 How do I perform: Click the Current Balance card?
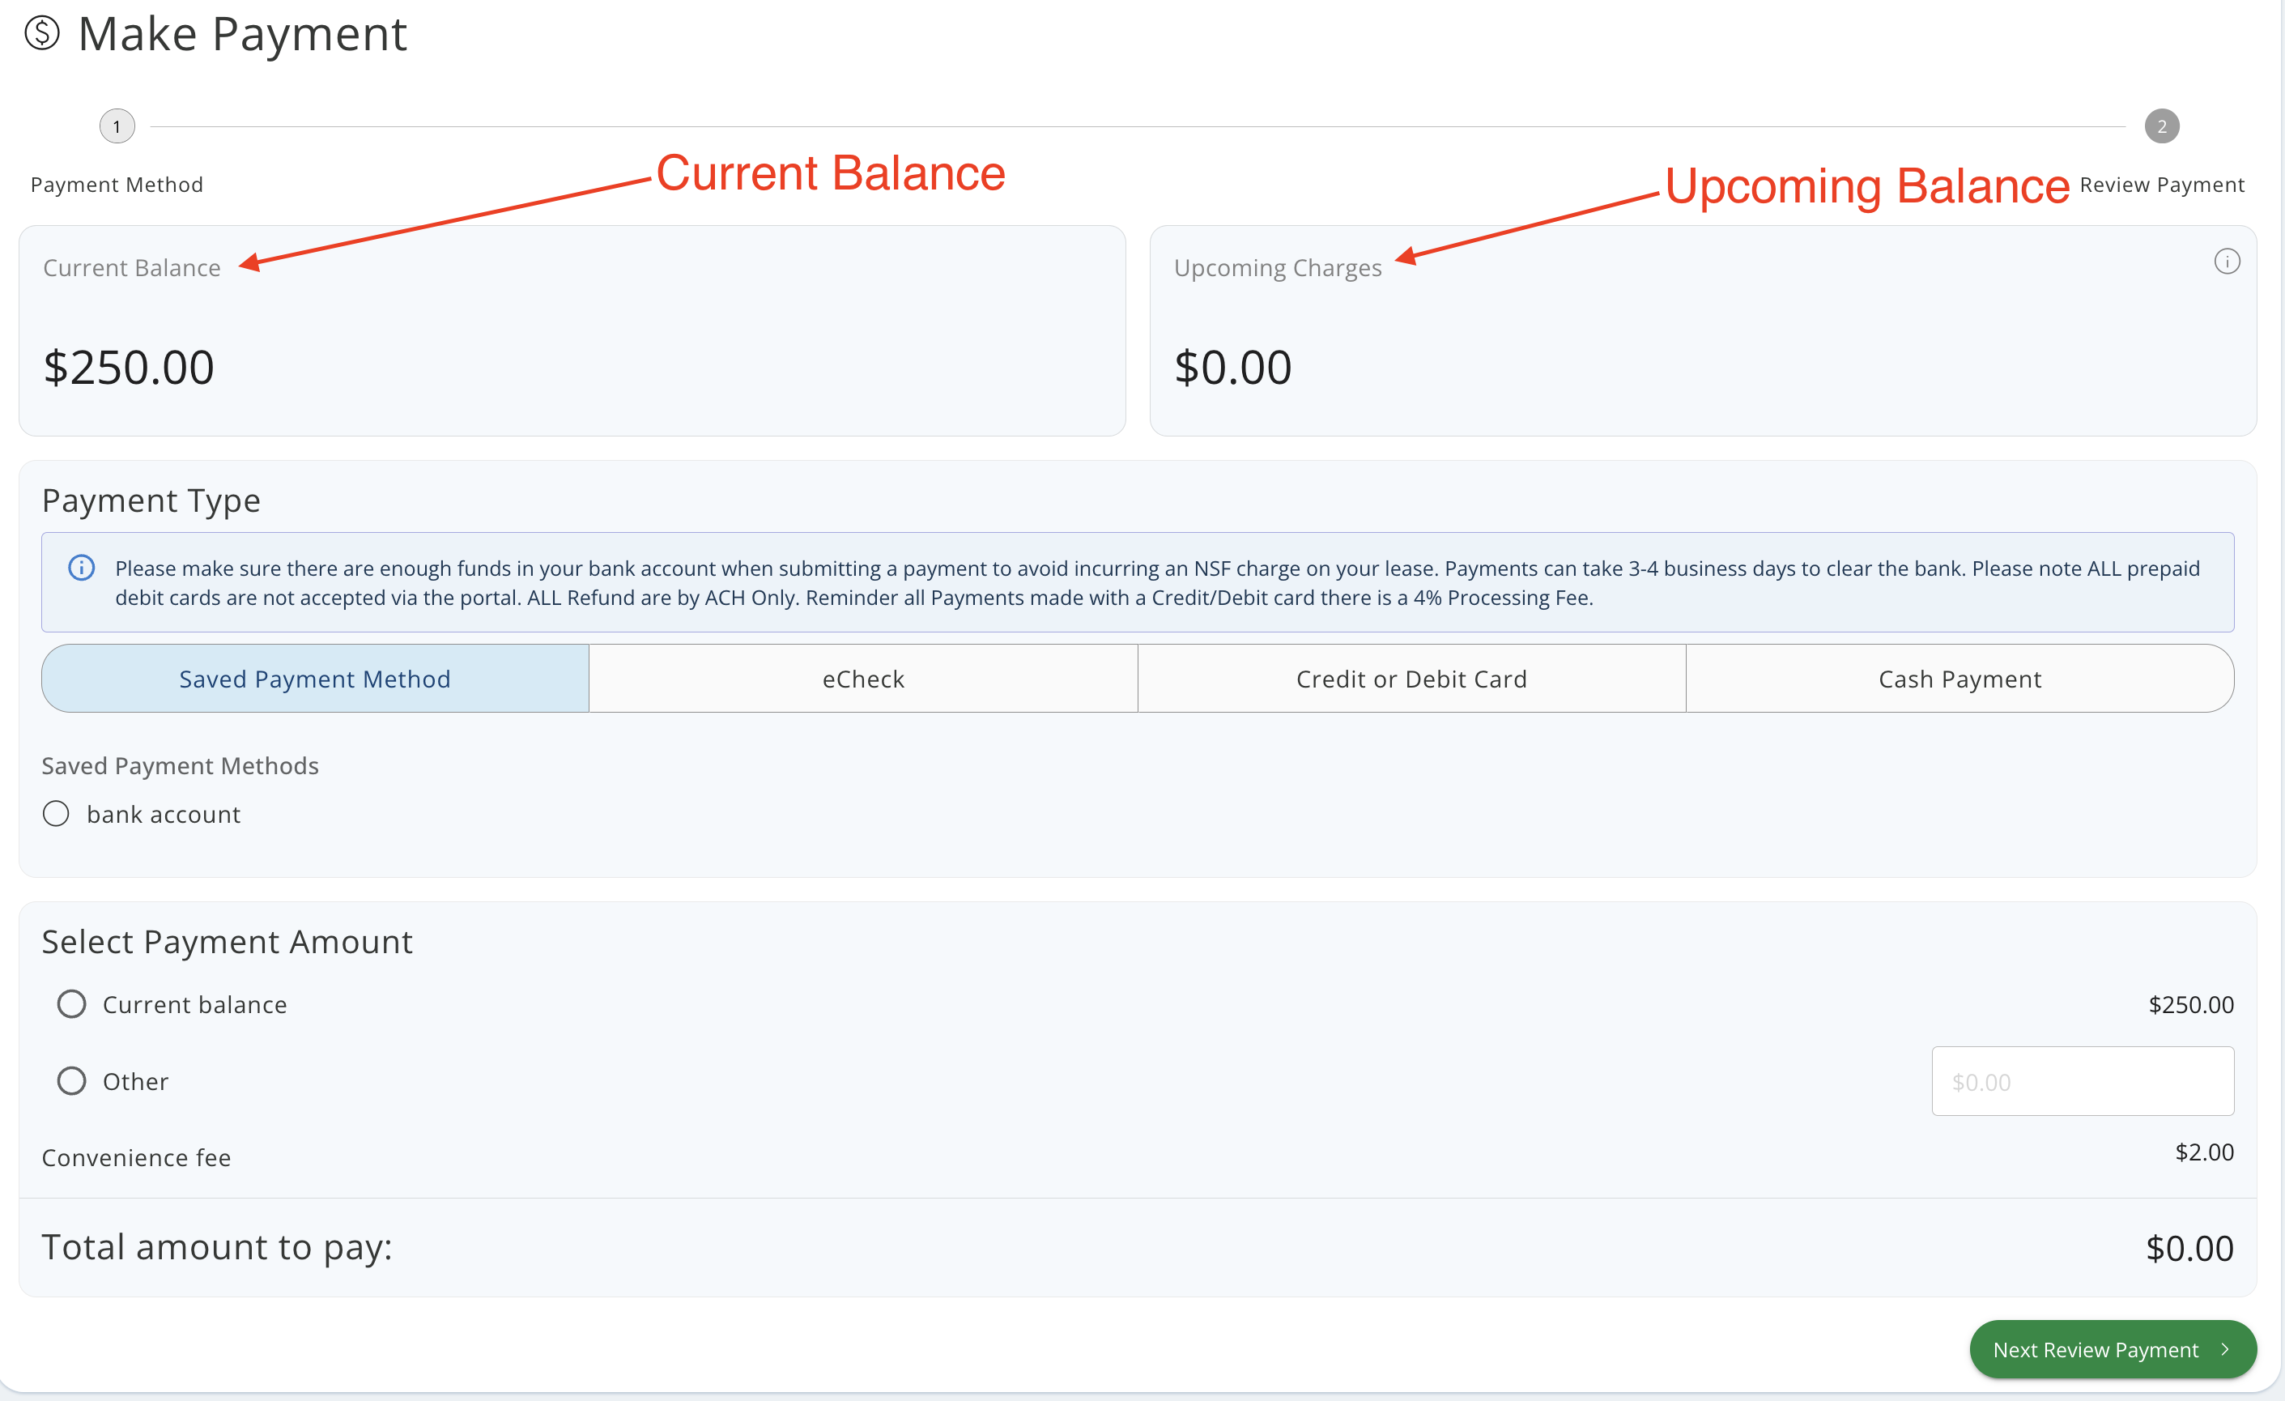click(572, 331)
